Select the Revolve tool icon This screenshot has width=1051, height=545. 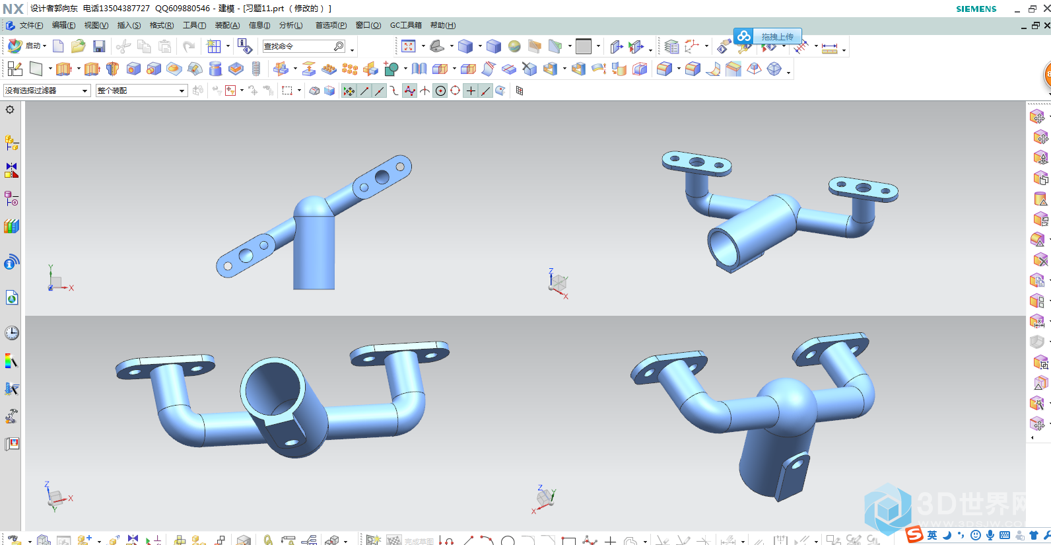tap(112, 69)
